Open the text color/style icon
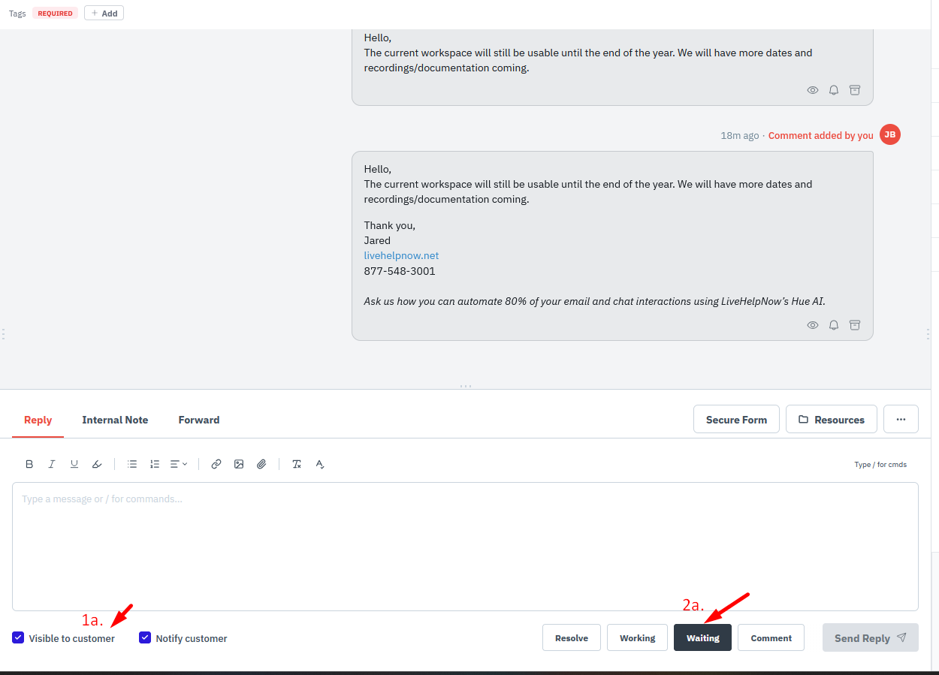This screenshot has width=939, height=675. 320,464
